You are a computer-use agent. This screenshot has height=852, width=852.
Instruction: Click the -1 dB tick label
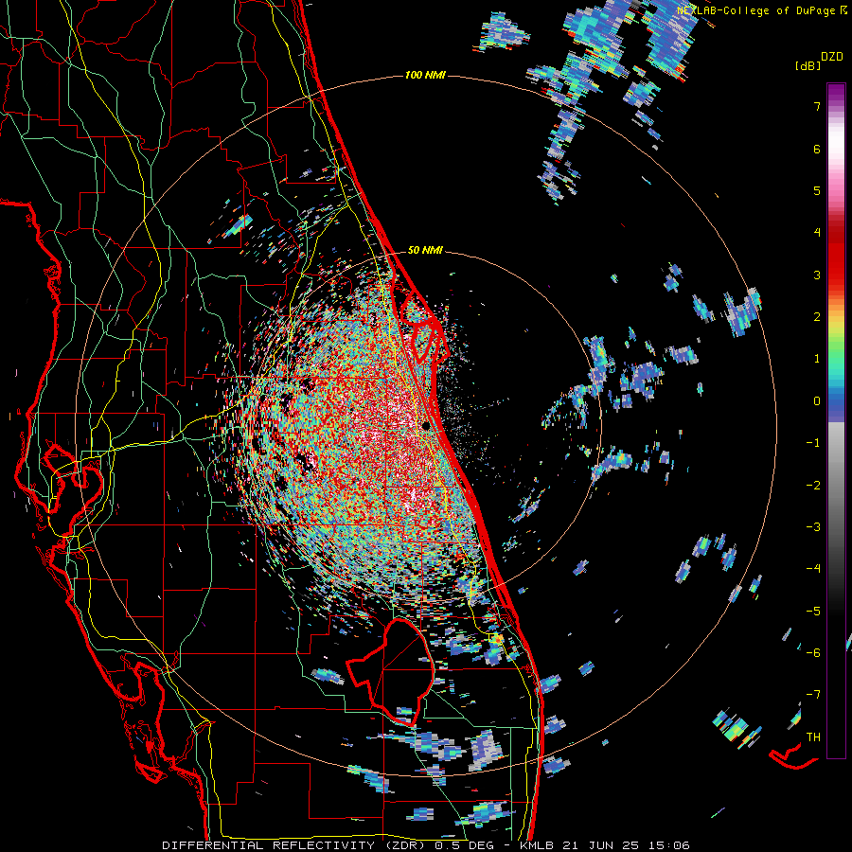pyautogui.click(x=813, y=443)
